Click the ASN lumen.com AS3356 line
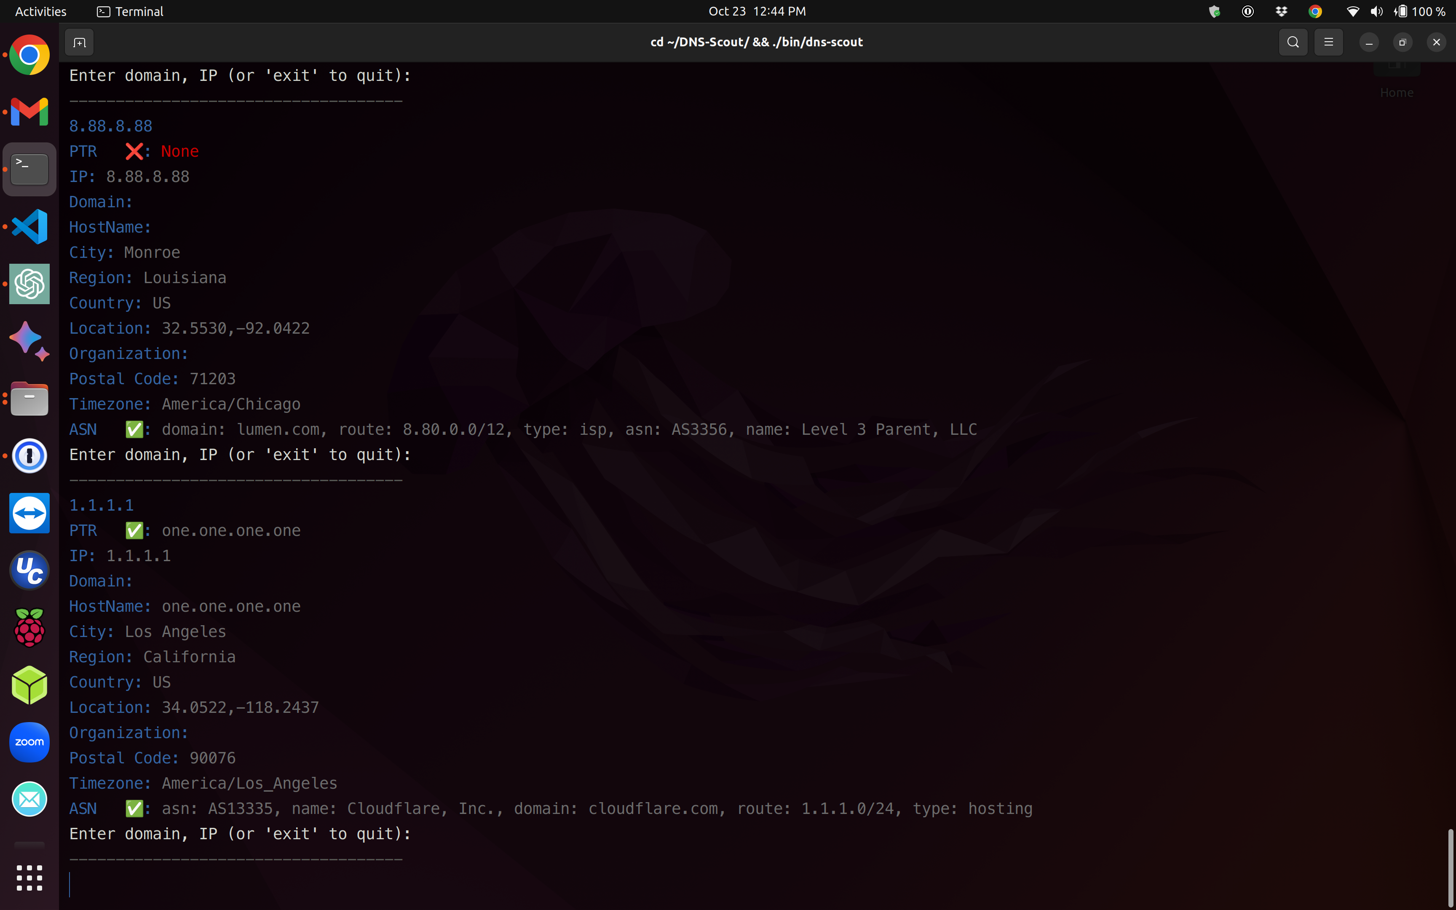This screenshot has height=910, width=1456. coord(523,430)
